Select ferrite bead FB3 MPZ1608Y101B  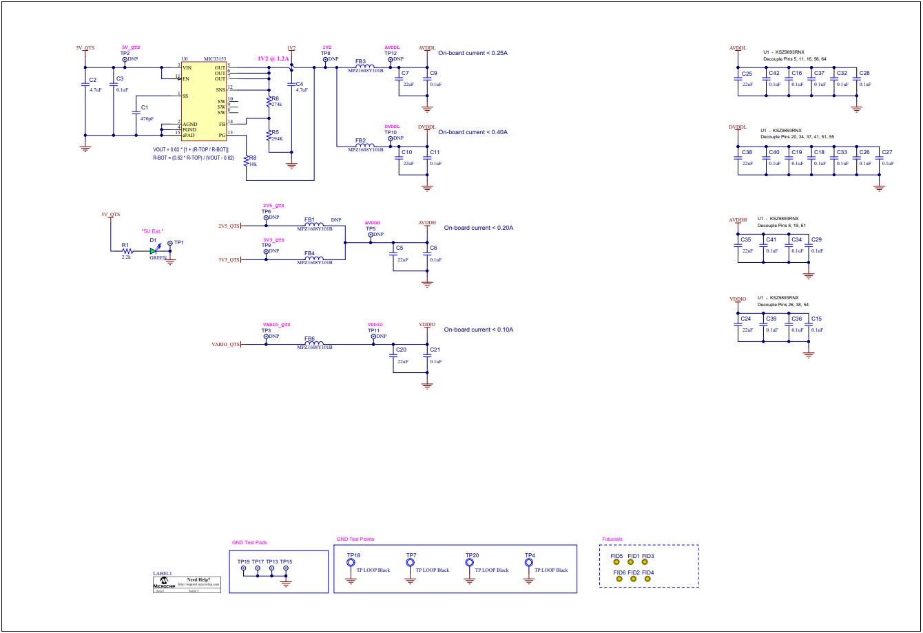click(365, 67)
